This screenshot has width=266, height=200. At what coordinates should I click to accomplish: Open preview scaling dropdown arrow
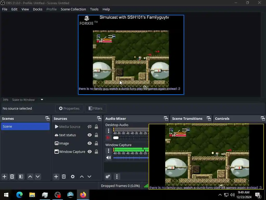[x=42, y=100]
